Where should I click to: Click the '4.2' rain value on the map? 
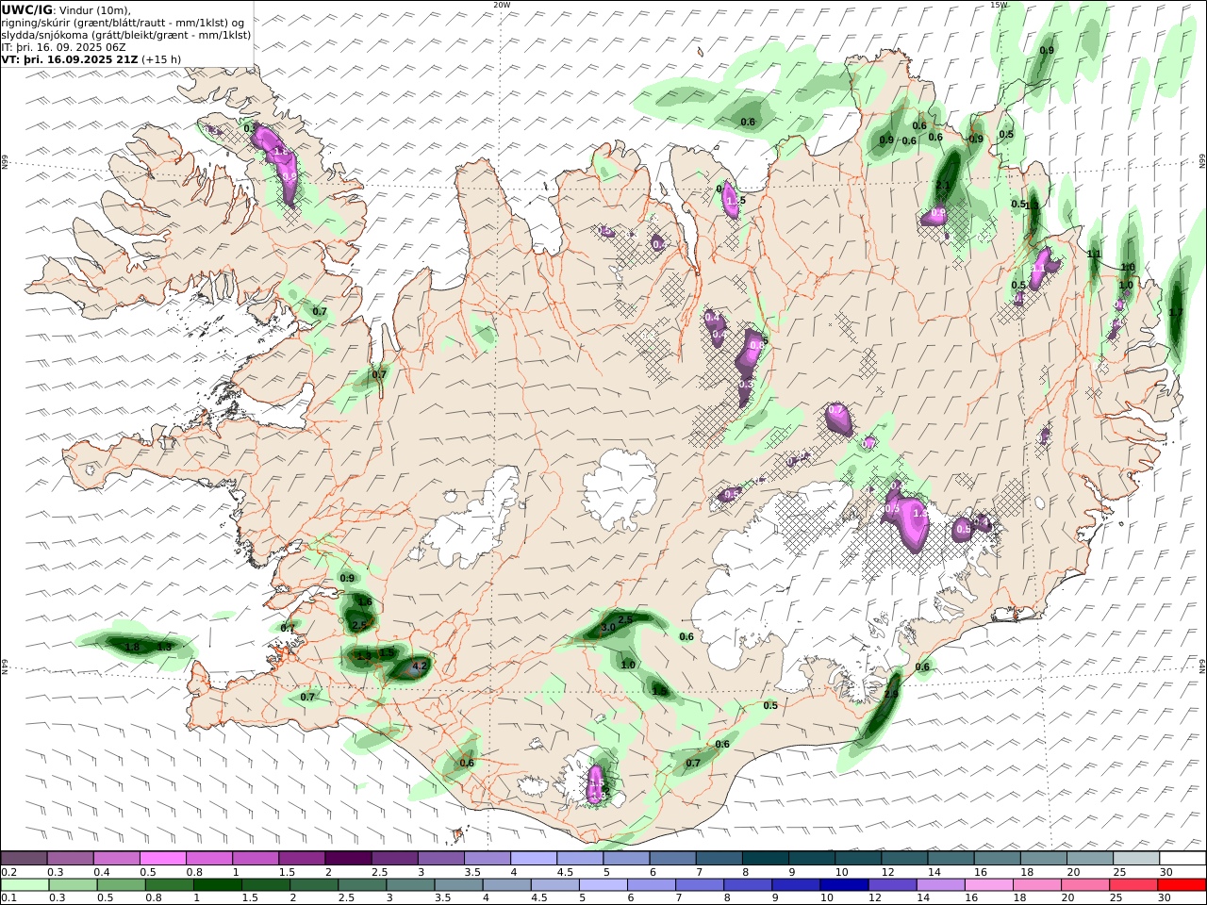click(x=421, y=666)
